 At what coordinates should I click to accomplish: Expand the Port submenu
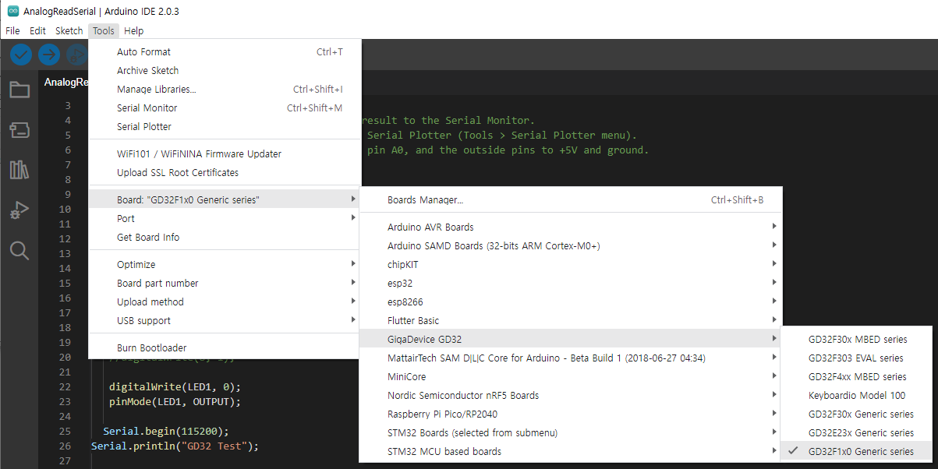225,219
